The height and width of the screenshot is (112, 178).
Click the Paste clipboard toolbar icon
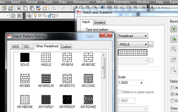point(32,8)
